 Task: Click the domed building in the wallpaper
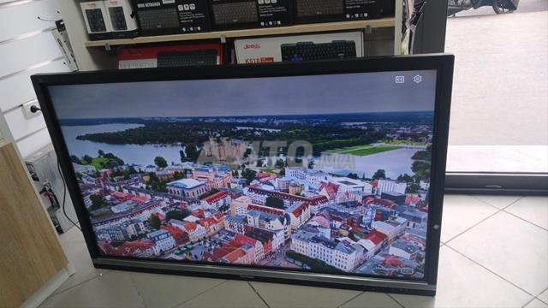coord(187,187)
